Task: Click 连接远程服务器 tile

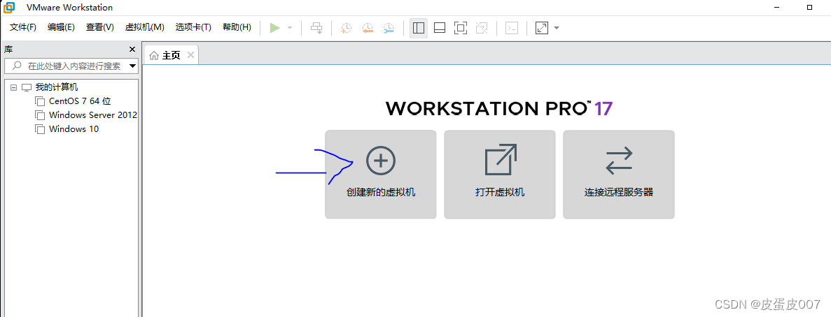Action: tap(618, 175)
